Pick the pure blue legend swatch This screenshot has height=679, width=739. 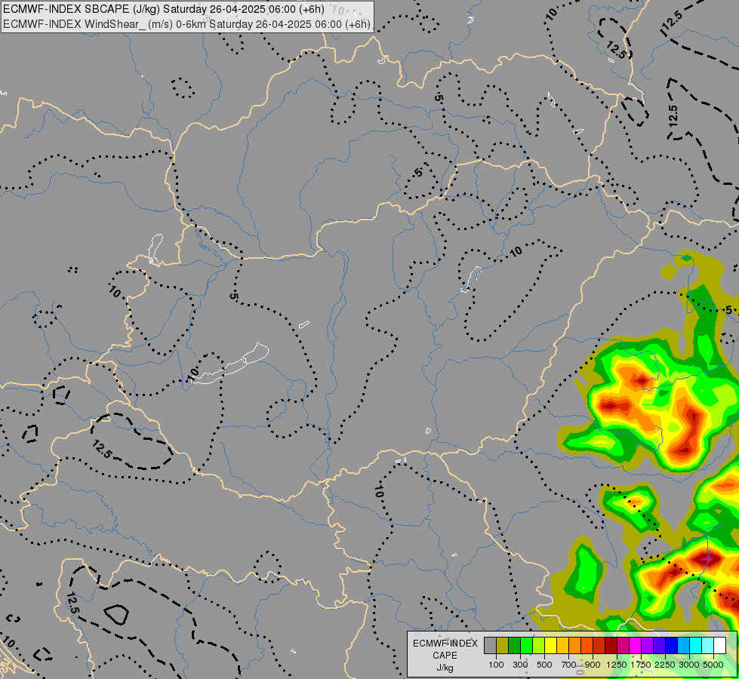pos(671,645)
